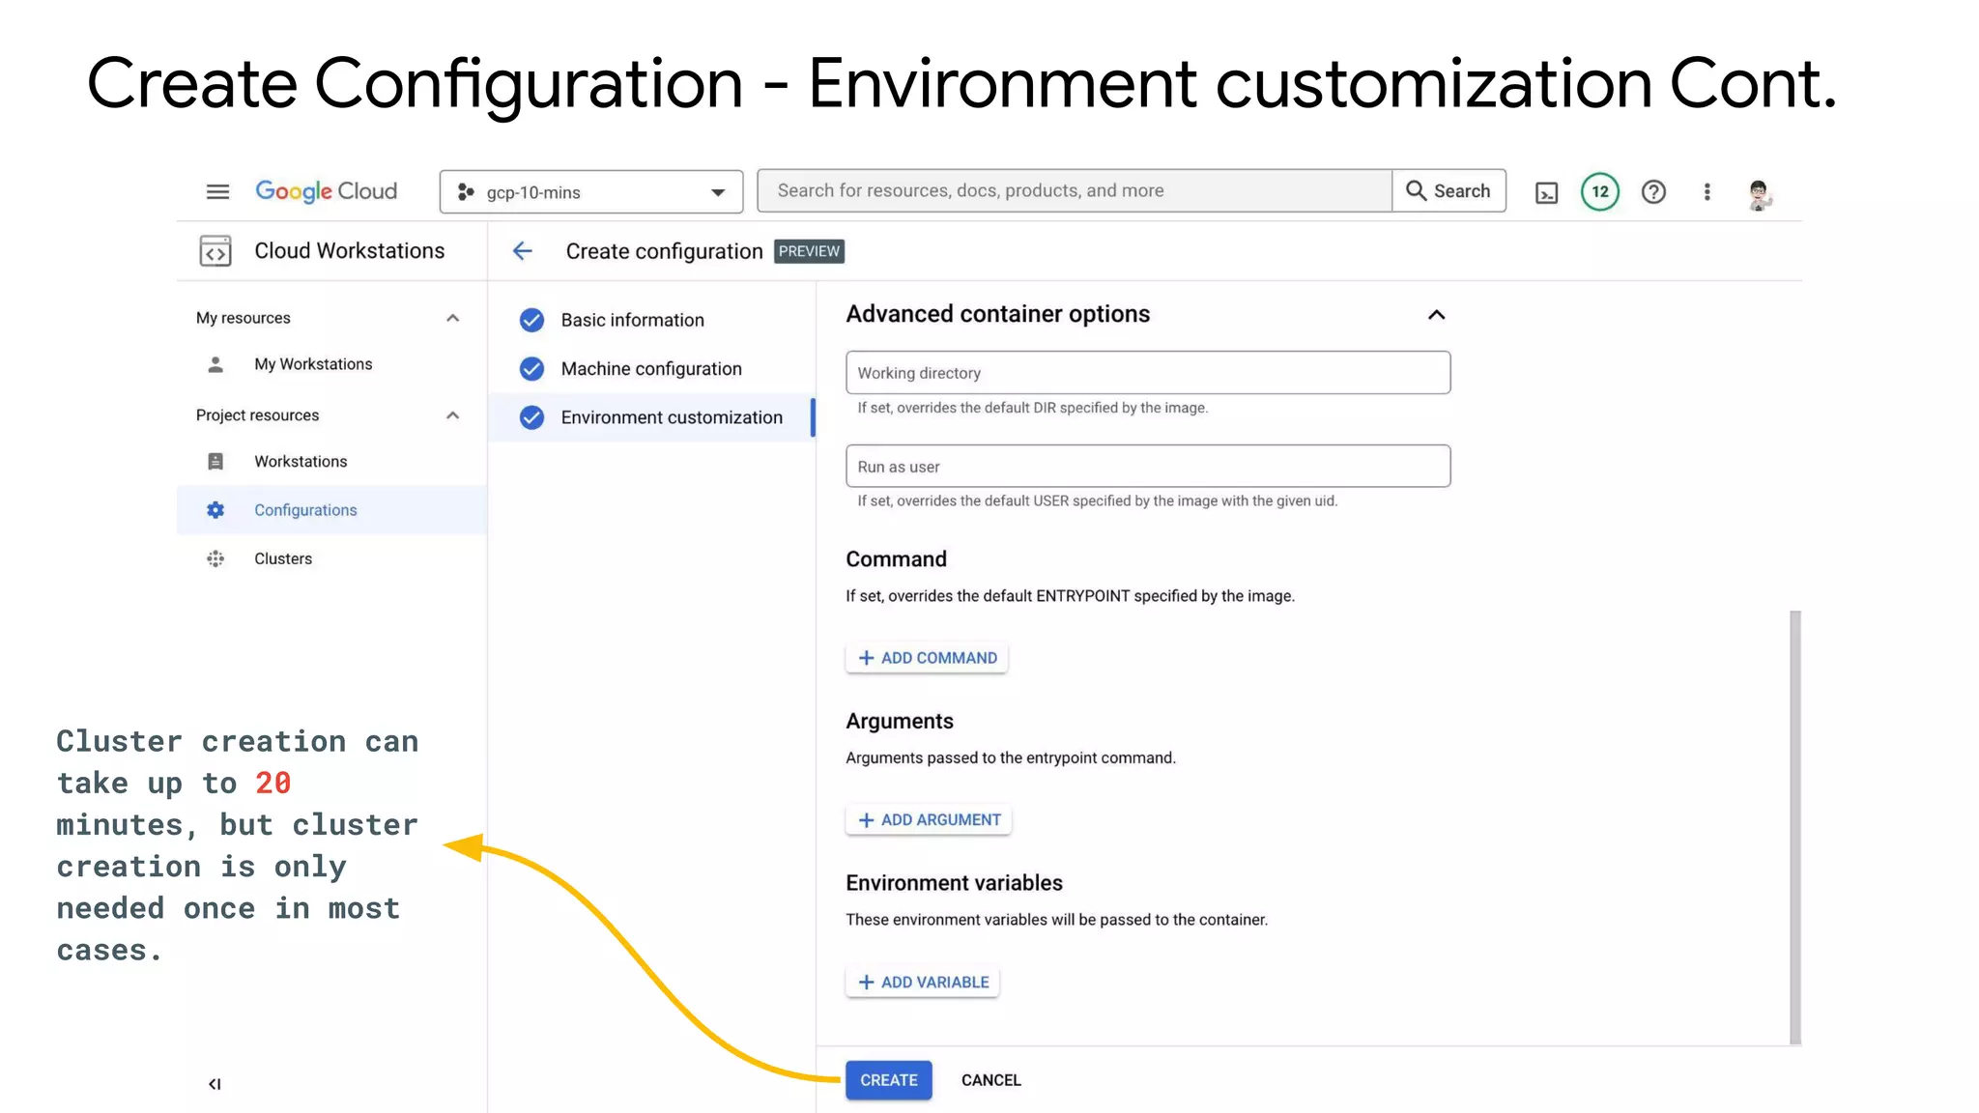Go back with the left arrow
The height and width of the screenshot is (1113, 1979).
click(522, 251)
